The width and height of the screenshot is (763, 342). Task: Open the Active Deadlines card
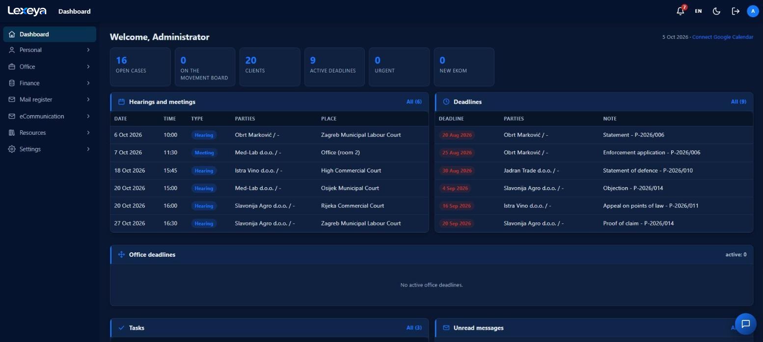(334, 67)
